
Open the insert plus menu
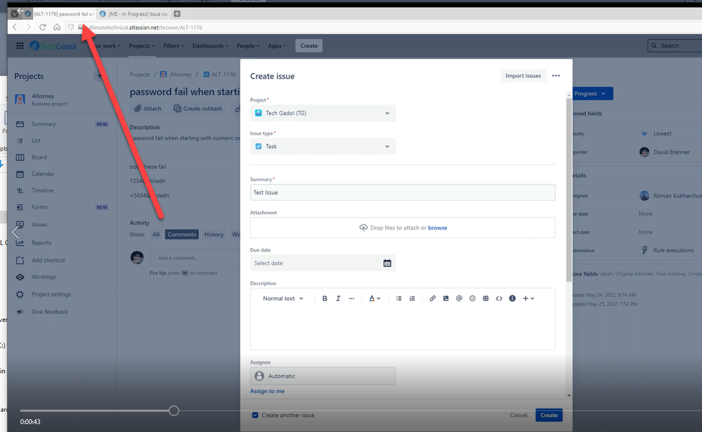pos(528,299)
